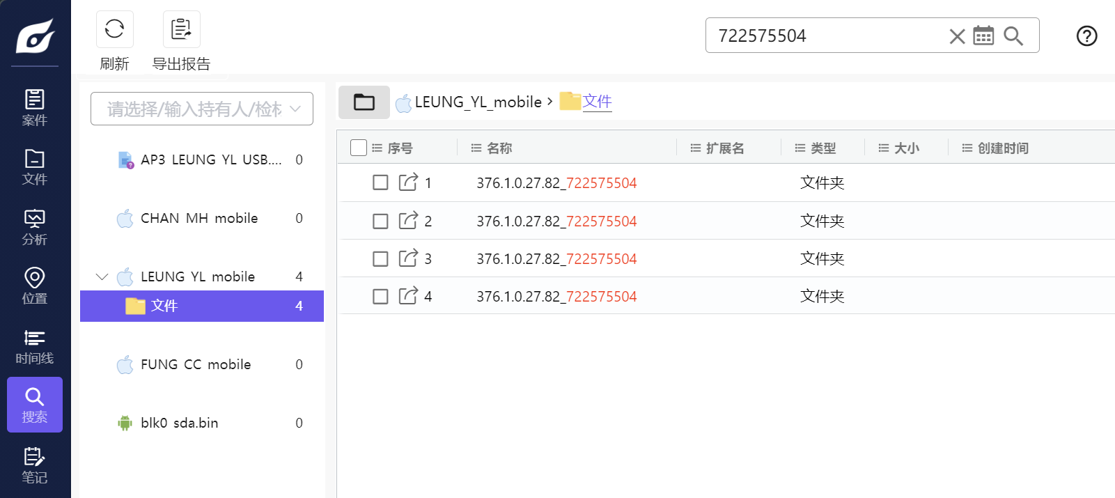Click the 文件 breadcrumb link
The width and height of the screenshot is (1115, 498).
597,102
